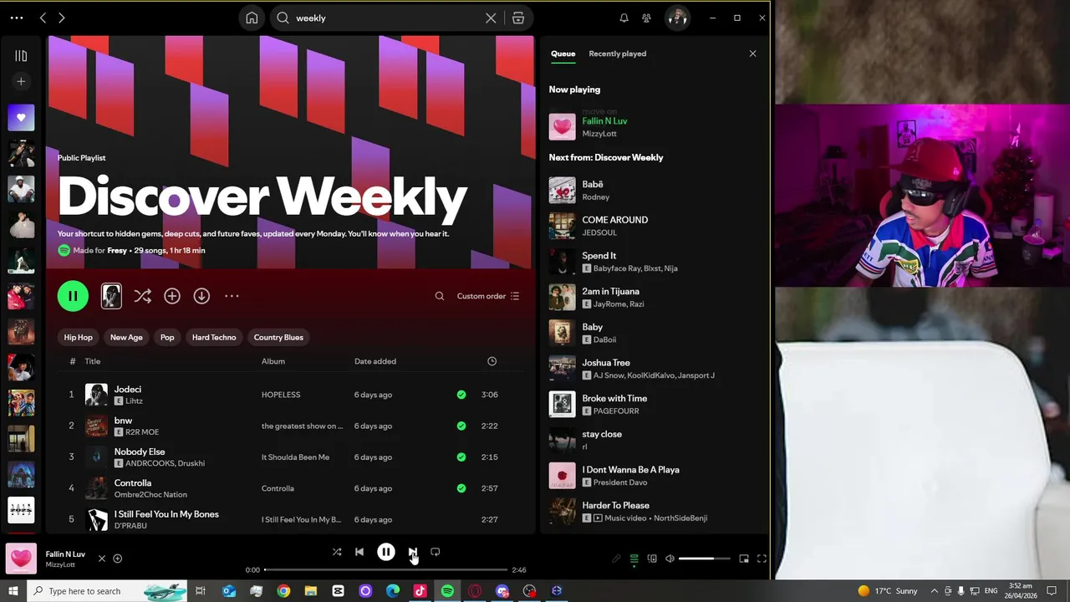1070x602 pixels.
Task: Mute with the speaker icon
Action: [670, 559]
